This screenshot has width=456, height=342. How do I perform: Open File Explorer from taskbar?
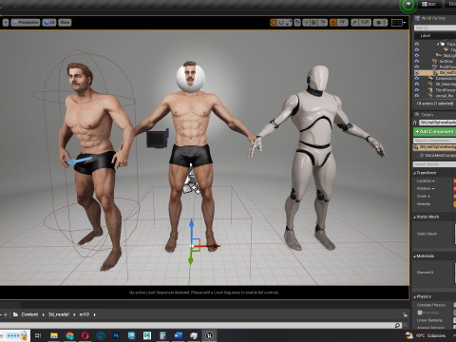pyautogui.click(x=54, y=335)
